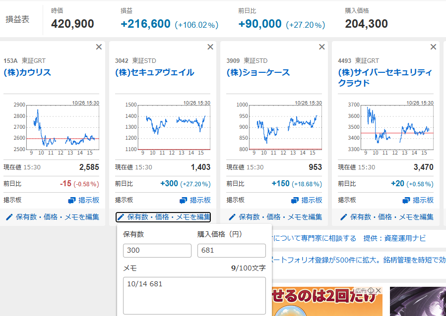Screen dimensions: 446x316
Task: Click the pencil edit icon under カウリス
Action: click(x=9, y=217)
